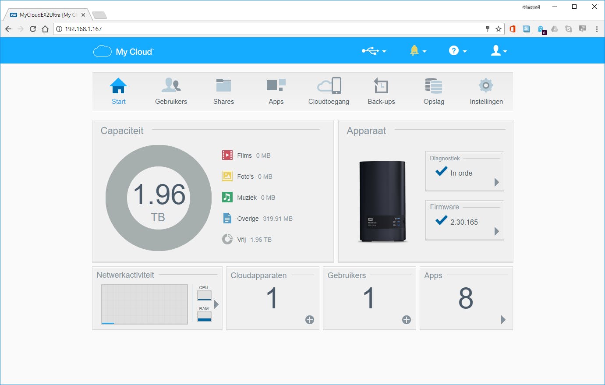This screenshot has height=385, width=605.
Task: Open the Shares folder icon
Action: coord(223,85)
